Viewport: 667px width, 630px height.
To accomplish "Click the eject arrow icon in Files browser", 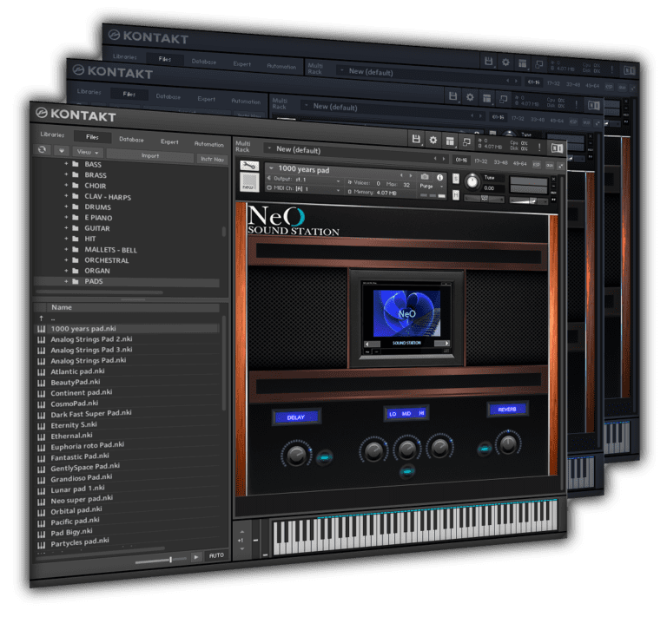I will [62, 150].
